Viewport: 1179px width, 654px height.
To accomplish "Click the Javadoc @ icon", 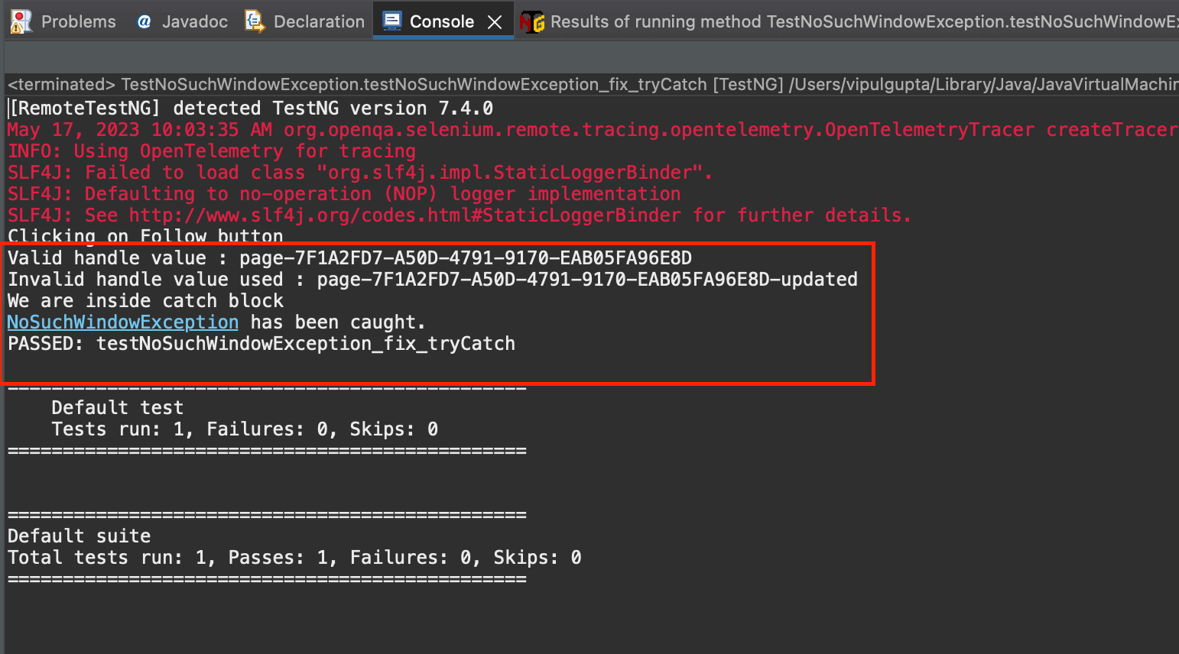I will [x=143, y=21].
